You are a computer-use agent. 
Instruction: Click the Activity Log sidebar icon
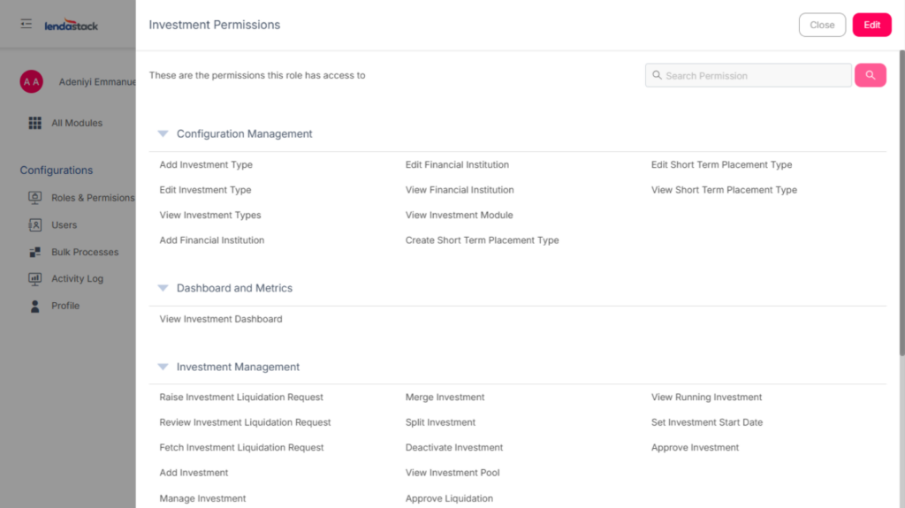tap(35, 278)
